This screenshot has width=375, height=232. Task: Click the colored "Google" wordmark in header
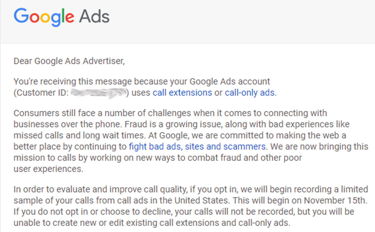(x=44, y=17)
